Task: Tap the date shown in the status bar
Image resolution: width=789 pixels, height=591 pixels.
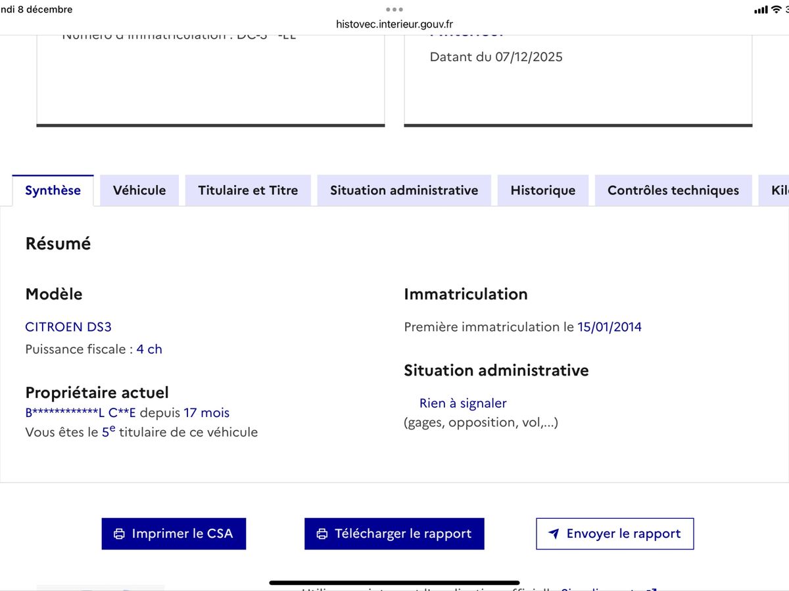Action: (x=36, y=9)
